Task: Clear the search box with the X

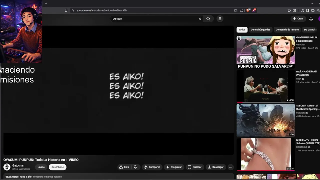Action: (x=200, y=19)
